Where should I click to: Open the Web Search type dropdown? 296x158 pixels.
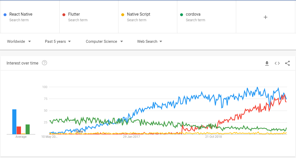point(149,41)
